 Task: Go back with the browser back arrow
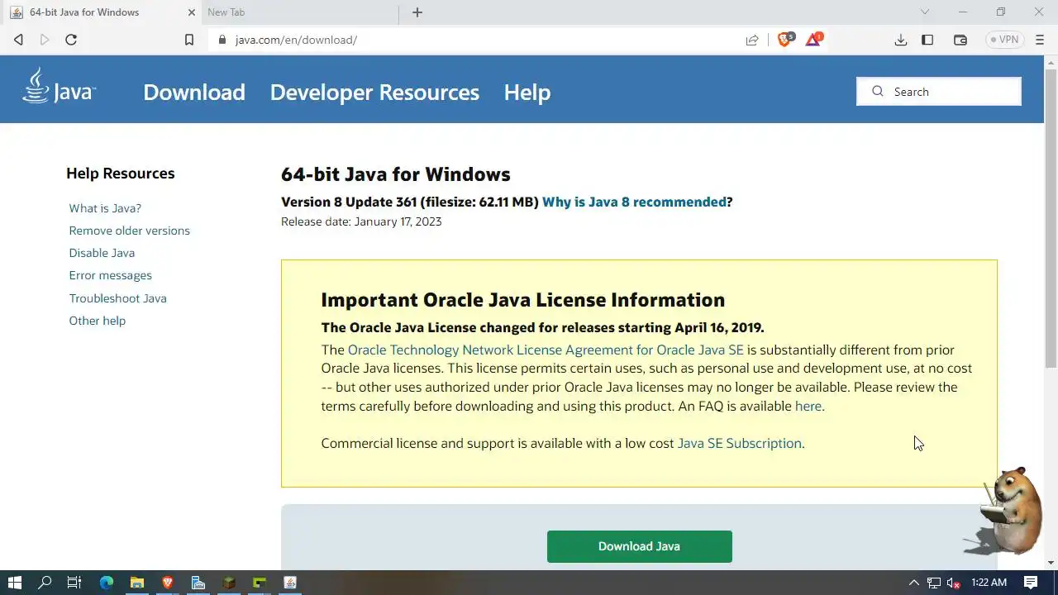click(18, 40)
